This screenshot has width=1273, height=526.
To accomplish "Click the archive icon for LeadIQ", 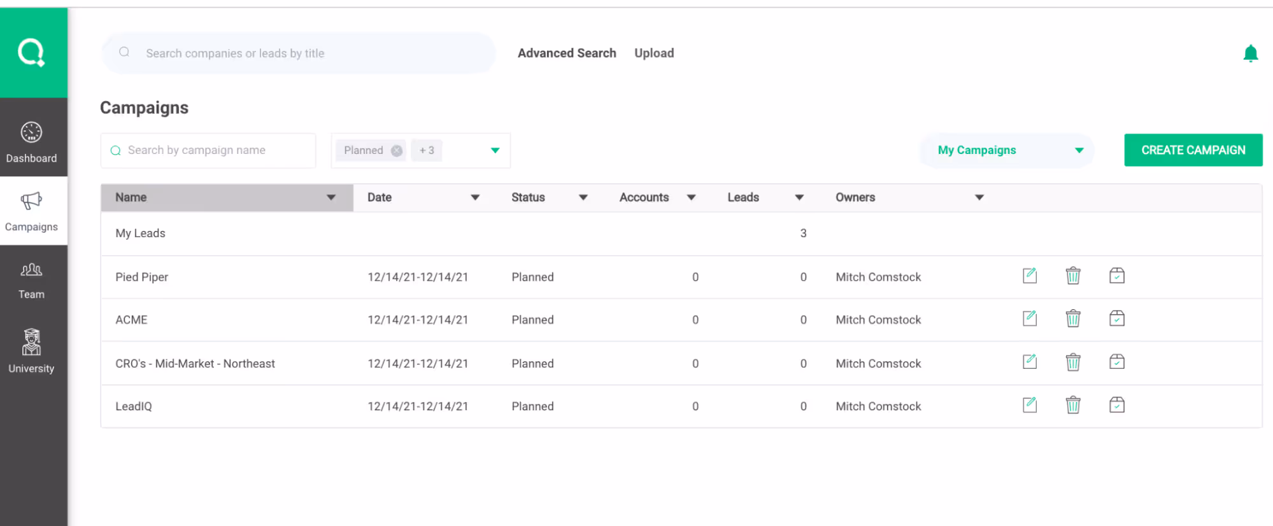I will click(x=1116, y=405).
